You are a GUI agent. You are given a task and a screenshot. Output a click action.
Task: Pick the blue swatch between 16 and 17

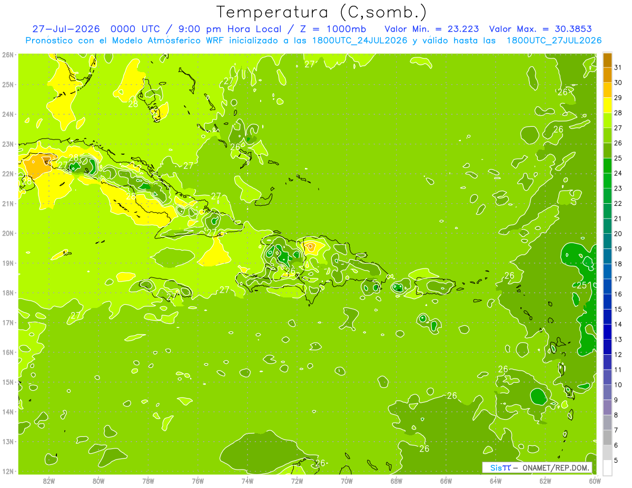coord(607,286)
